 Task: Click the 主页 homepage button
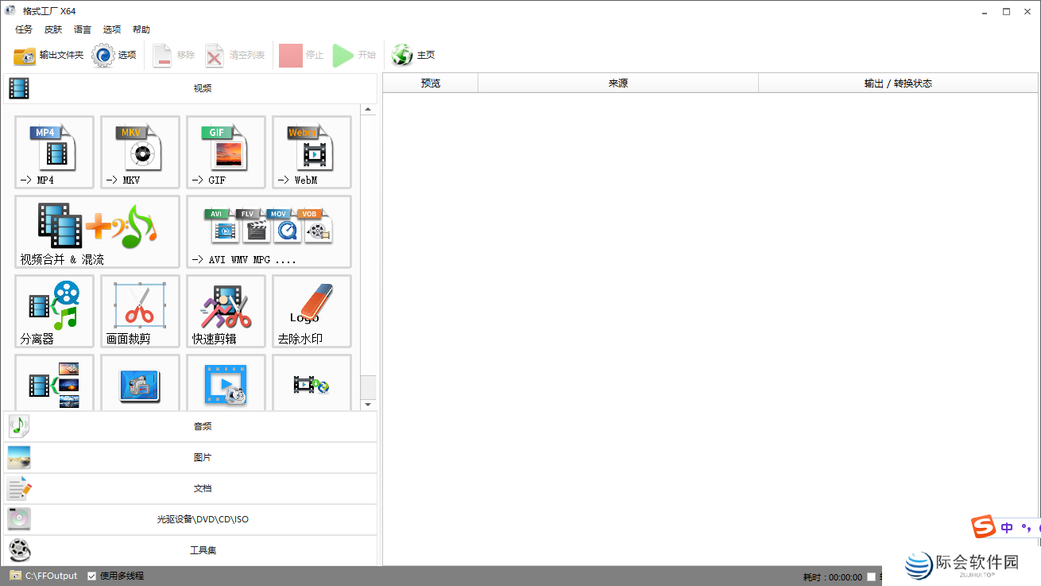[x=414, y=55]
